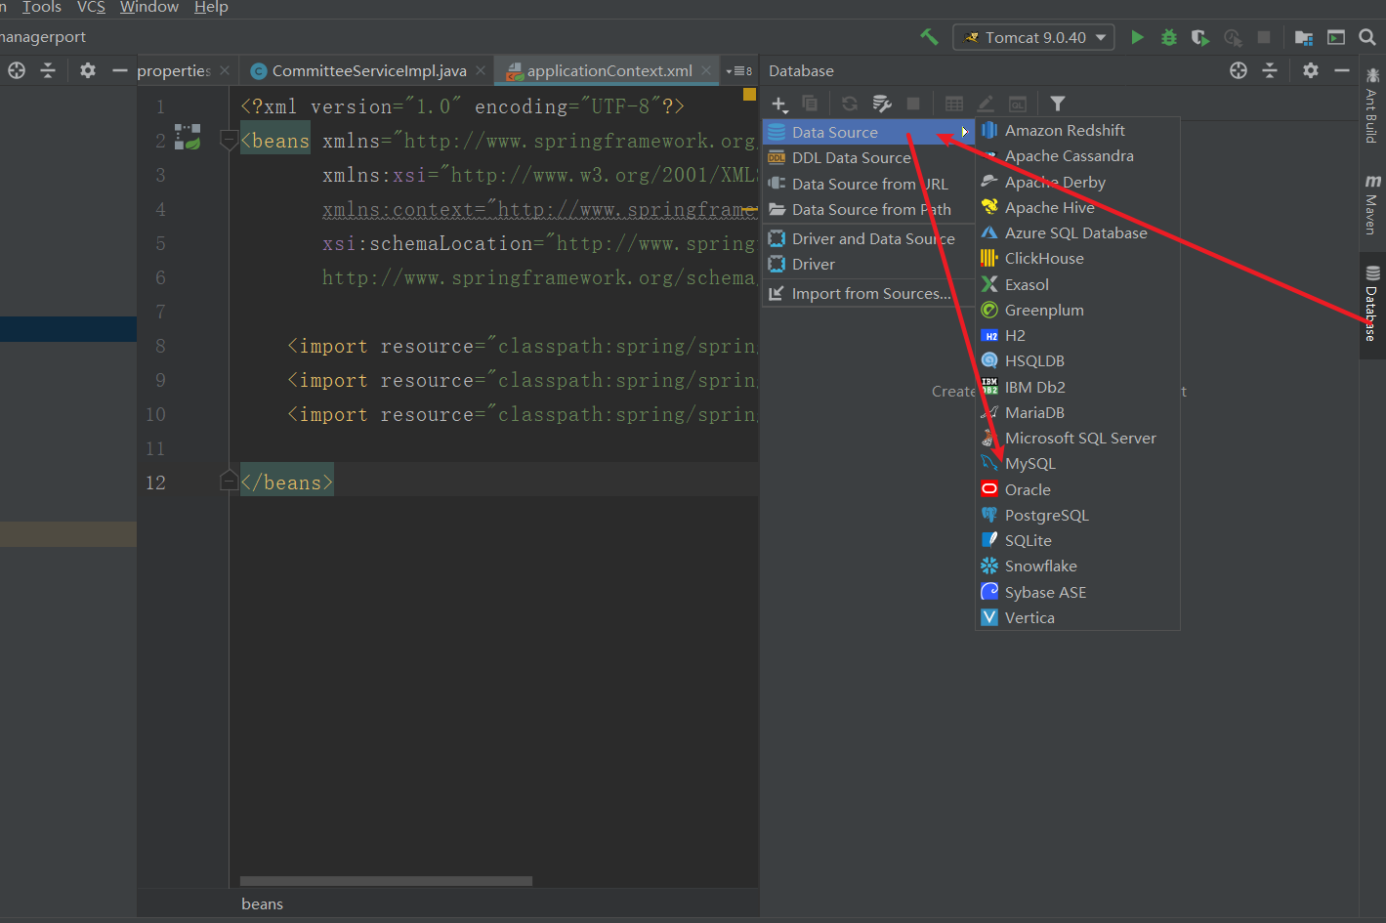Collapse the beans tag fold marker on line 2
1386x923 pixels.
[230, 140]
